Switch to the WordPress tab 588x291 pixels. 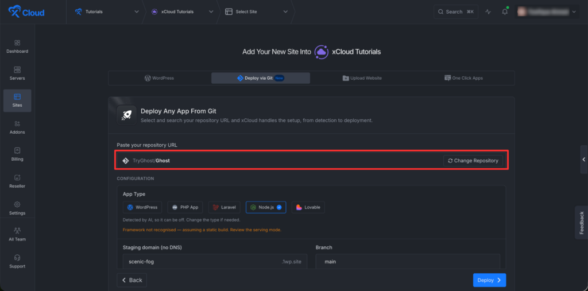point(160,78)
